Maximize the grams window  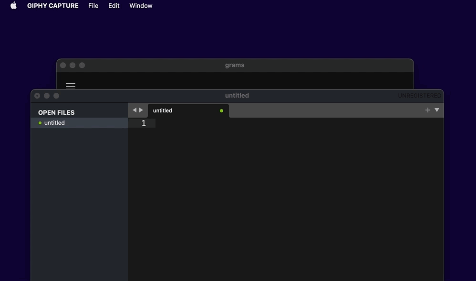(82, 65)
